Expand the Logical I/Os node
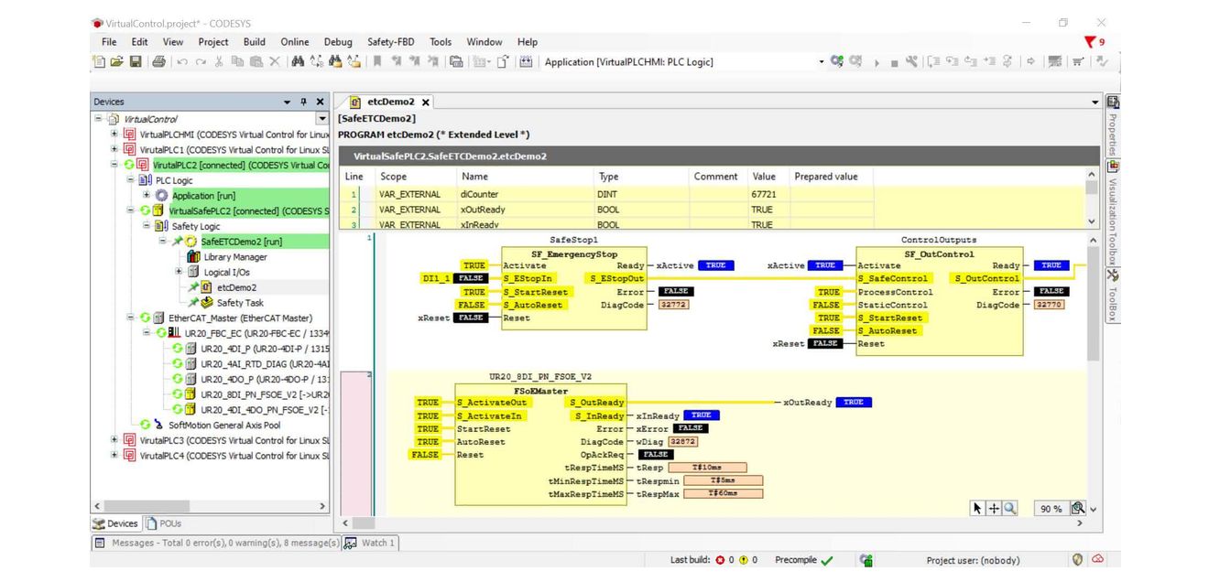Image resolution: width=1209 pixels, height=582 pixels. (x=179, y=272)
